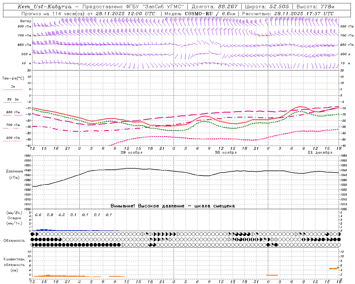This screenshot has width=355, height=284.
Task: Click the (мм/3ч.) precipitation unit label
Action: pyautogui.click(x=14, y=213)
